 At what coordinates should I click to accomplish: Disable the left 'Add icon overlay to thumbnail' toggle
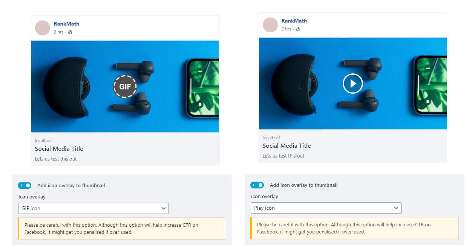point(25,185)
